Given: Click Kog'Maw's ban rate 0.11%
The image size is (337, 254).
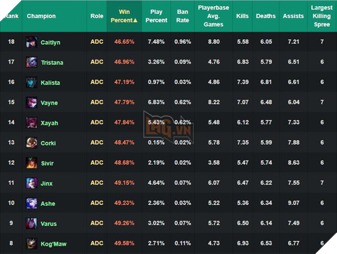Looking at the screenshot, I should 183,243.
